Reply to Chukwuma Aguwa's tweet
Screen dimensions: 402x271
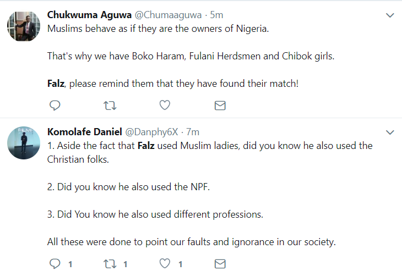(55, 105)
